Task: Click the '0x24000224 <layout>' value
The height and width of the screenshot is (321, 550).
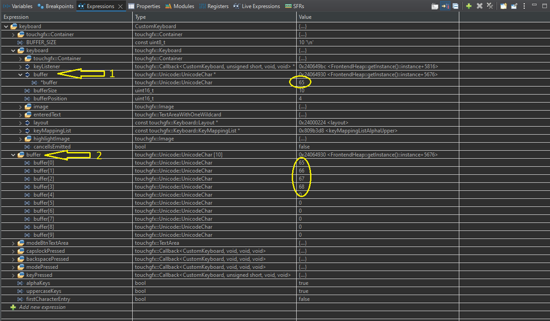Action: [323, 123]
